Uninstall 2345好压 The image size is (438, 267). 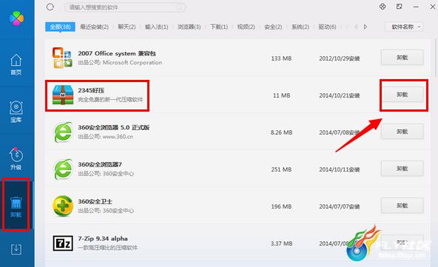click(x=402, y=95)
